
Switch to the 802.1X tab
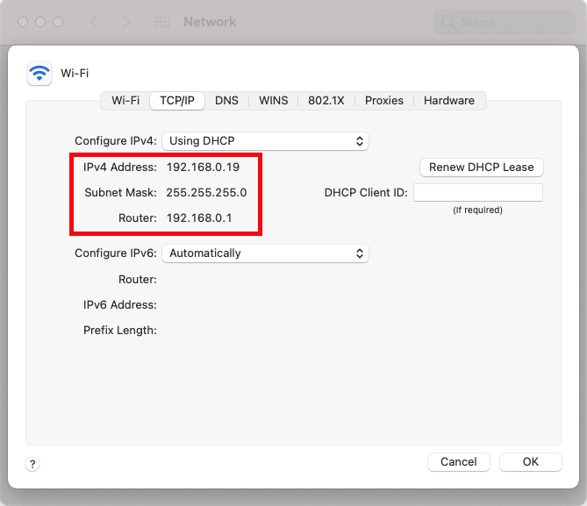coord(326,101)
